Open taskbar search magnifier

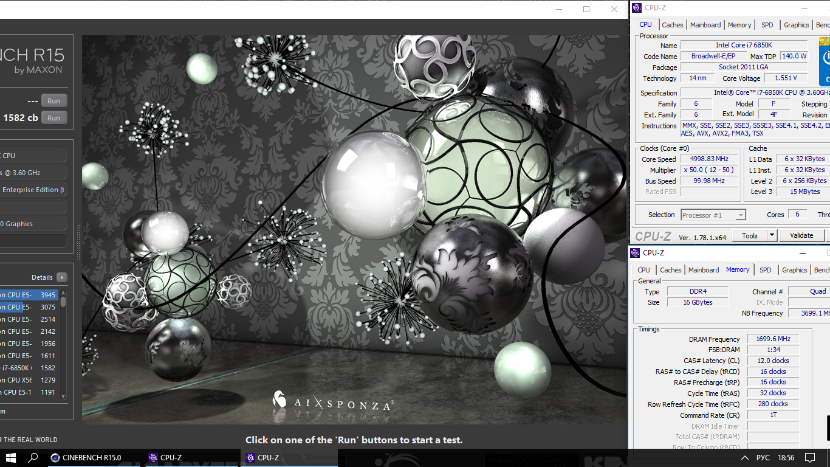point(33,458)
